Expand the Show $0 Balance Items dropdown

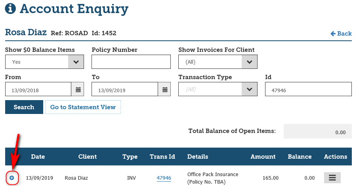76,62
